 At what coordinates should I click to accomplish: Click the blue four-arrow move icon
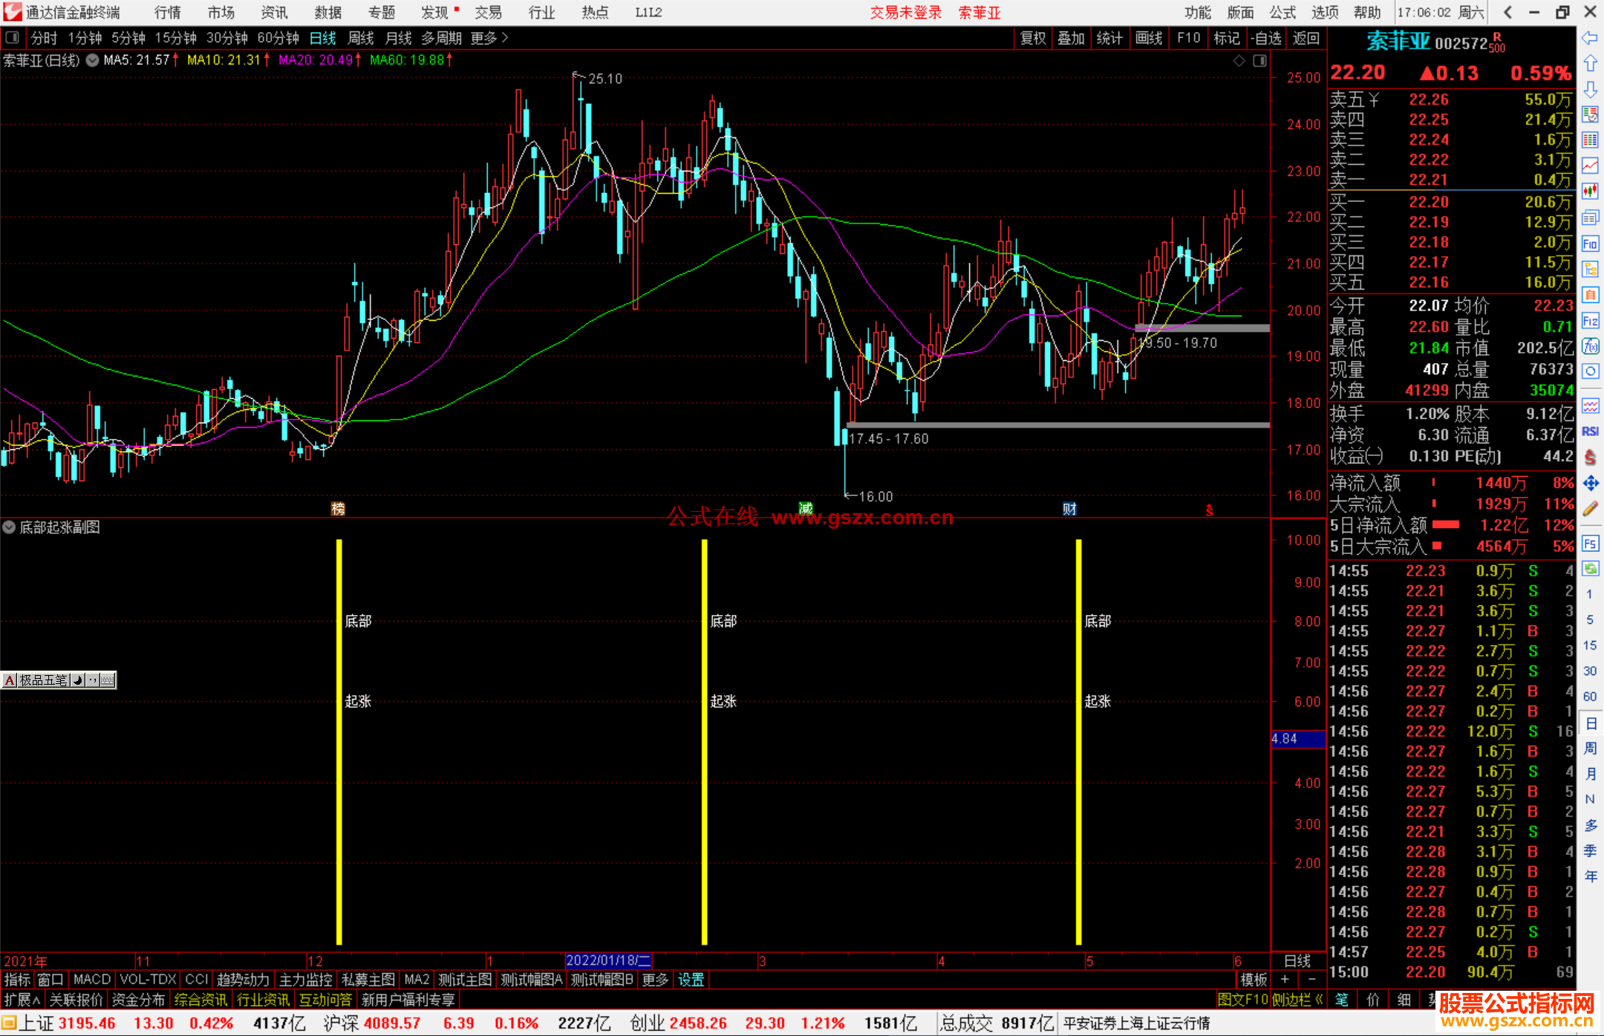coord(1590,483)
